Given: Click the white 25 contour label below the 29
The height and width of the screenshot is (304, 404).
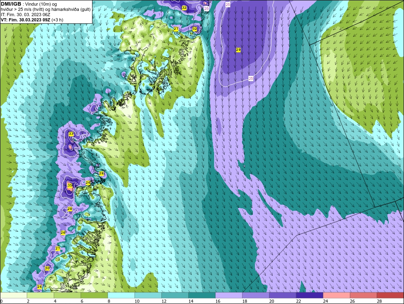Looking at the screenshot, I should (251, 78).
